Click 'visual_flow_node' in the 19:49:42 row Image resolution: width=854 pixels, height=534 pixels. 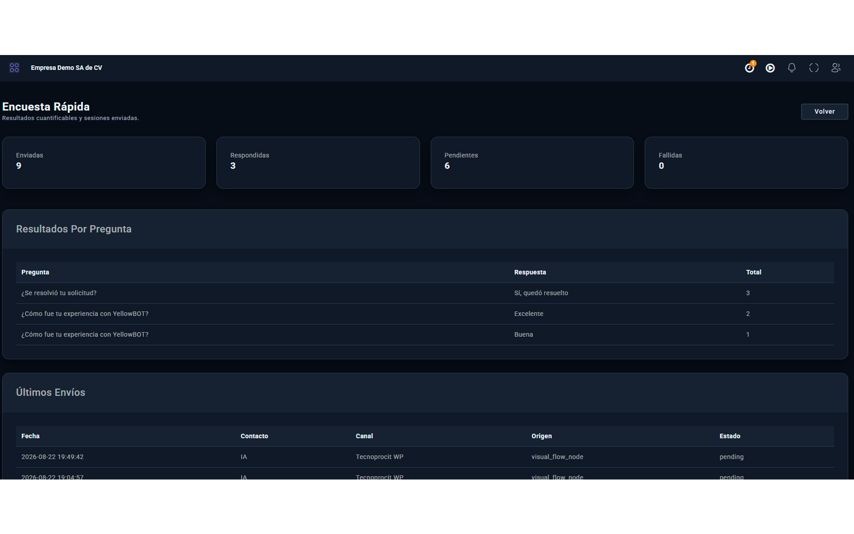coord(557,457)
